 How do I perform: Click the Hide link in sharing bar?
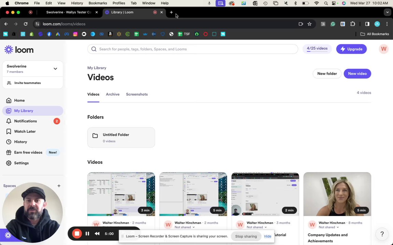(x=267, y=236)
